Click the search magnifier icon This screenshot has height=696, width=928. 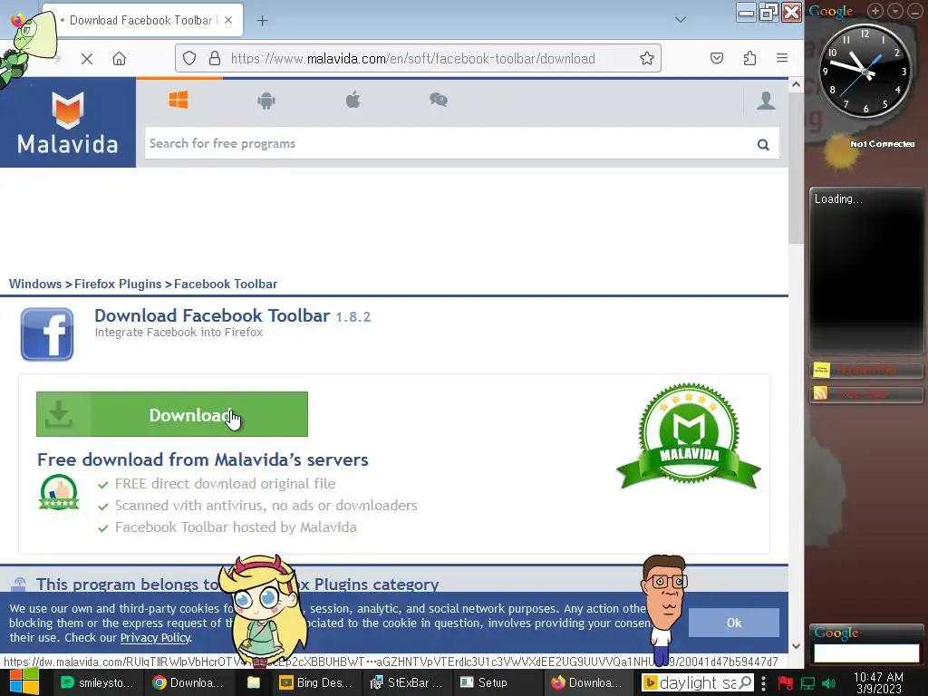click(763, 144)
